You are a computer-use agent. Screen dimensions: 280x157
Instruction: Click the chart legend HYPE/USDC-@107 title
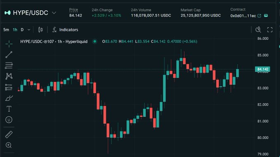[x=54, y=42]
